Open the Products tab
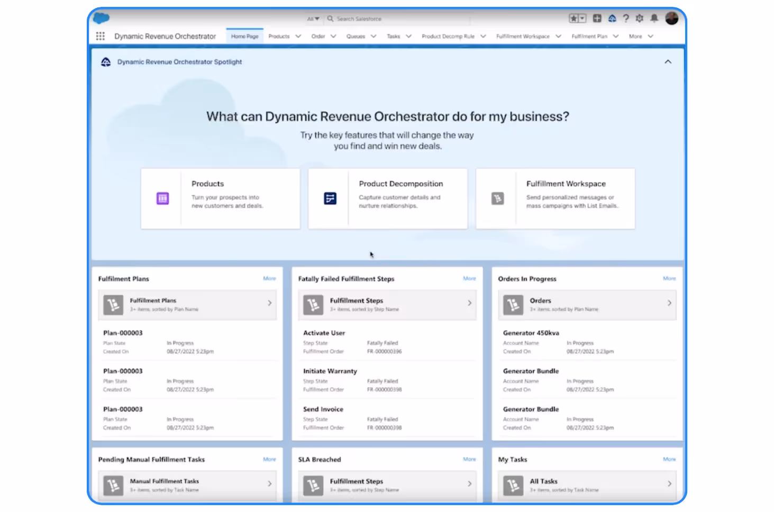The width and height of the screenshot is (774, 512). coord(279,36)
